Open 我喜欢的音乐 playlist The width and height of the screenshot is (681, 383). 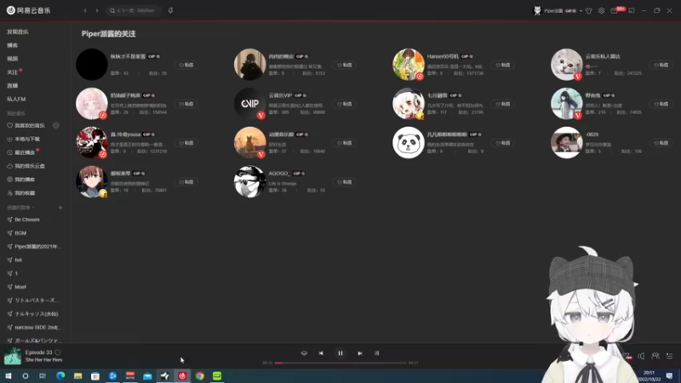tap(30, 125)
